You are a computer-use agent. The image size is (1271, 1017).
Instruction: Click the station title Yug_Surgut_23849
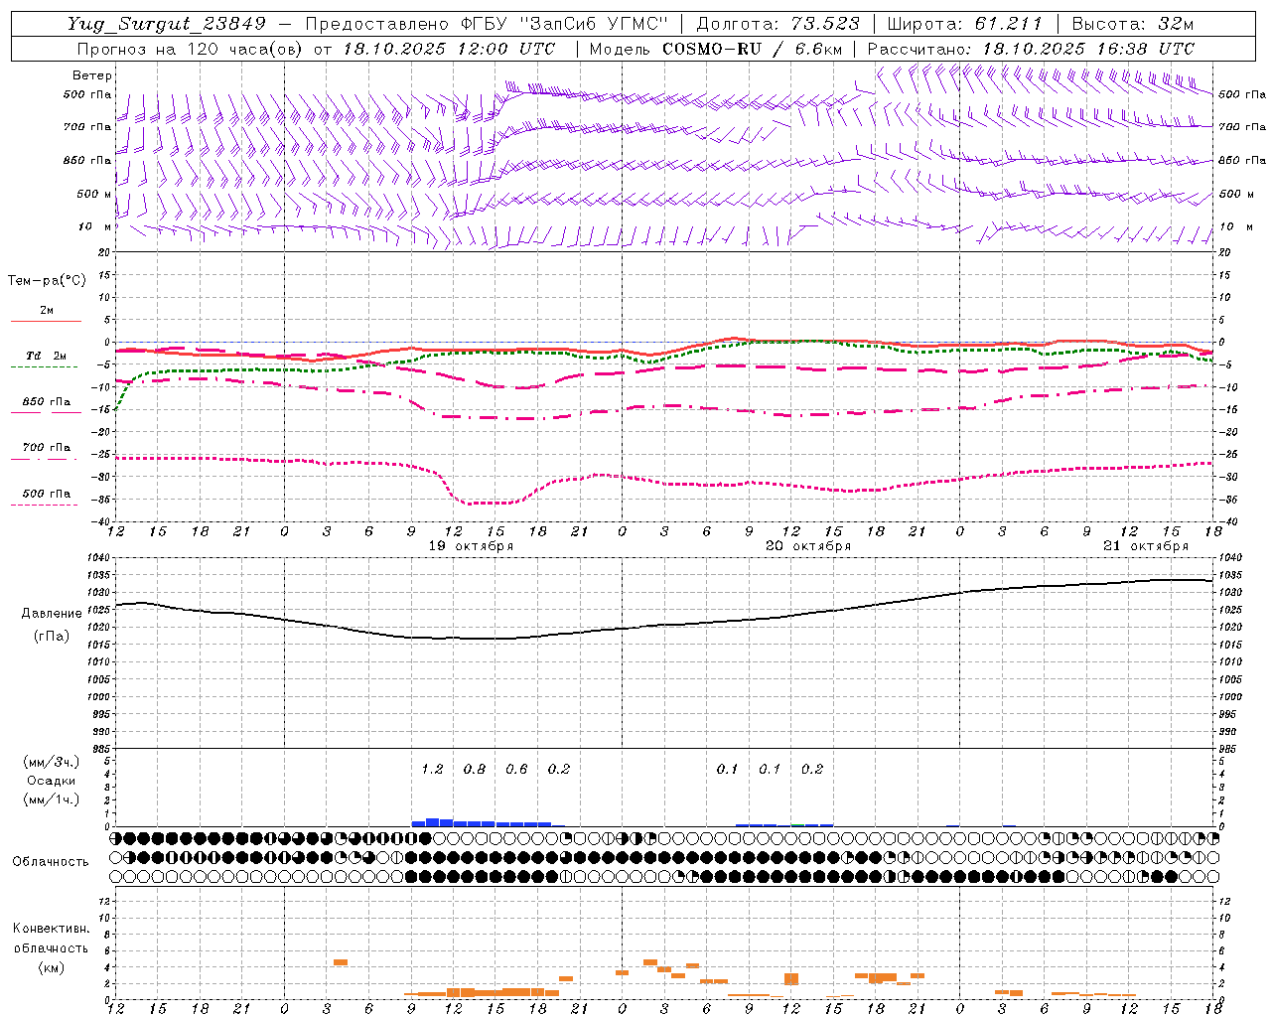click(x=166, y=24)
